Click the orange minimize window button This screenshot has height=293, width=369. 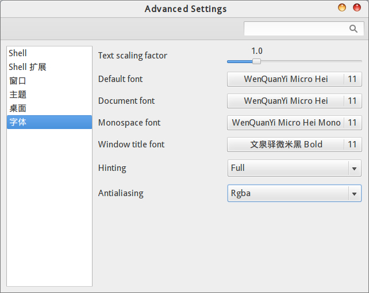(x=343, y=7)
